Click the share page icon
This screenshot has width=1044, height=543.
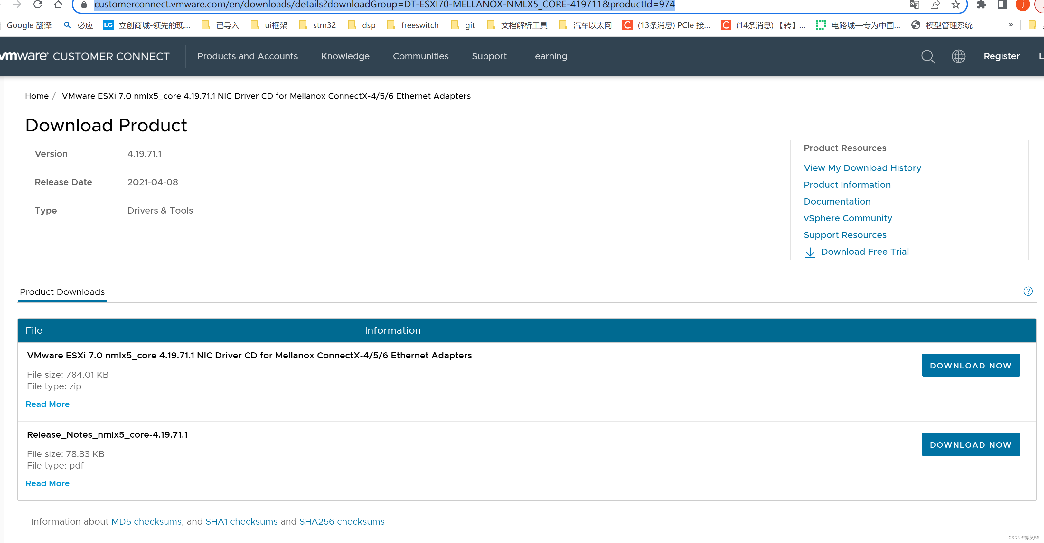(x=935, y=5)
